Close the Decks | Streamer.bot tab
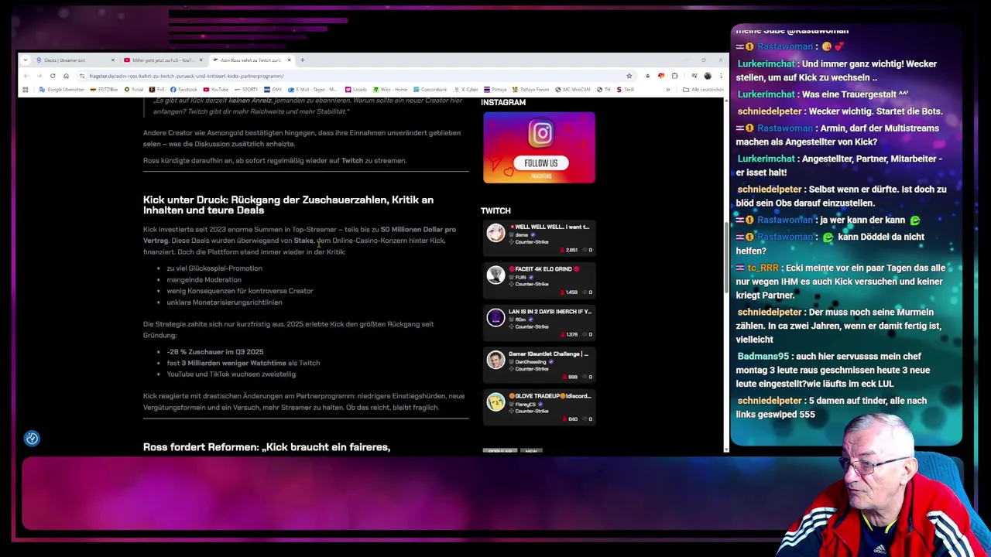This screenshot has height=557, width=991. tap(112, 60)
